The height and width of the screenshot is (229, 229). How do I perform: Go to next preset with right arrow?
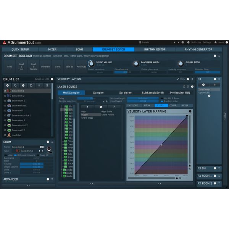[178, 42]
